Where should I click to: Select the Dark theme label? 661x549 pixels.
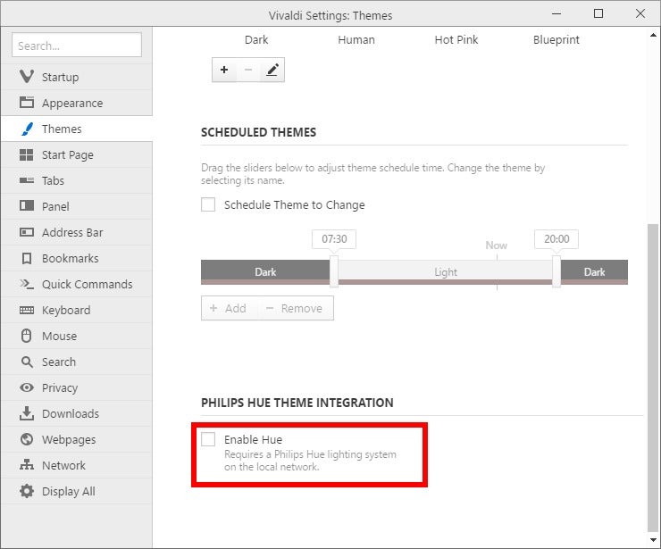click(256, 39)
